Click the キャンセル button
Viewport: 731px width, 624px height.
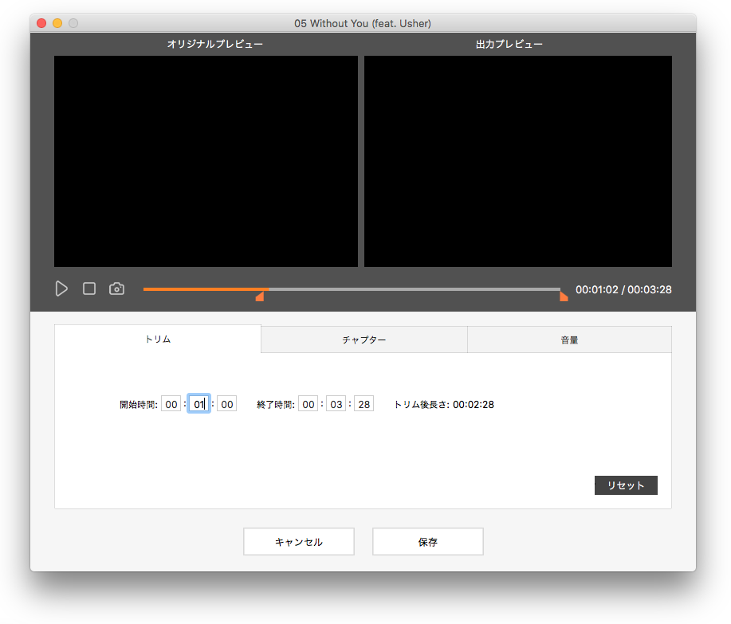[x=299, y=542]
